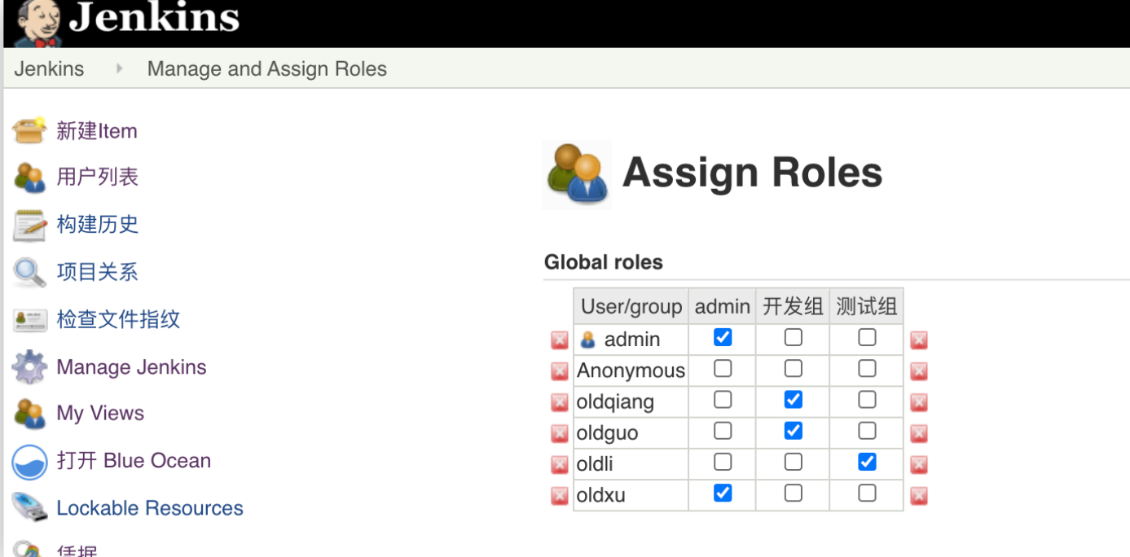1130x557 pixels.
Task: Click the Blue Ocean wave icon
Action: tap(30, 462)
